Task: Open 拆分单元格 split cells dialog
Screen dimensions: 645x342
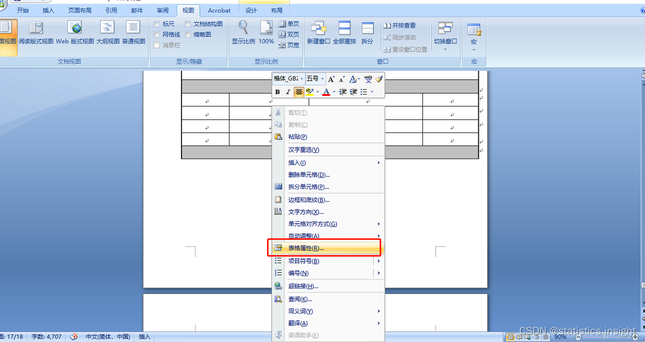Action: pyautogui.click(x=328, y=187)
